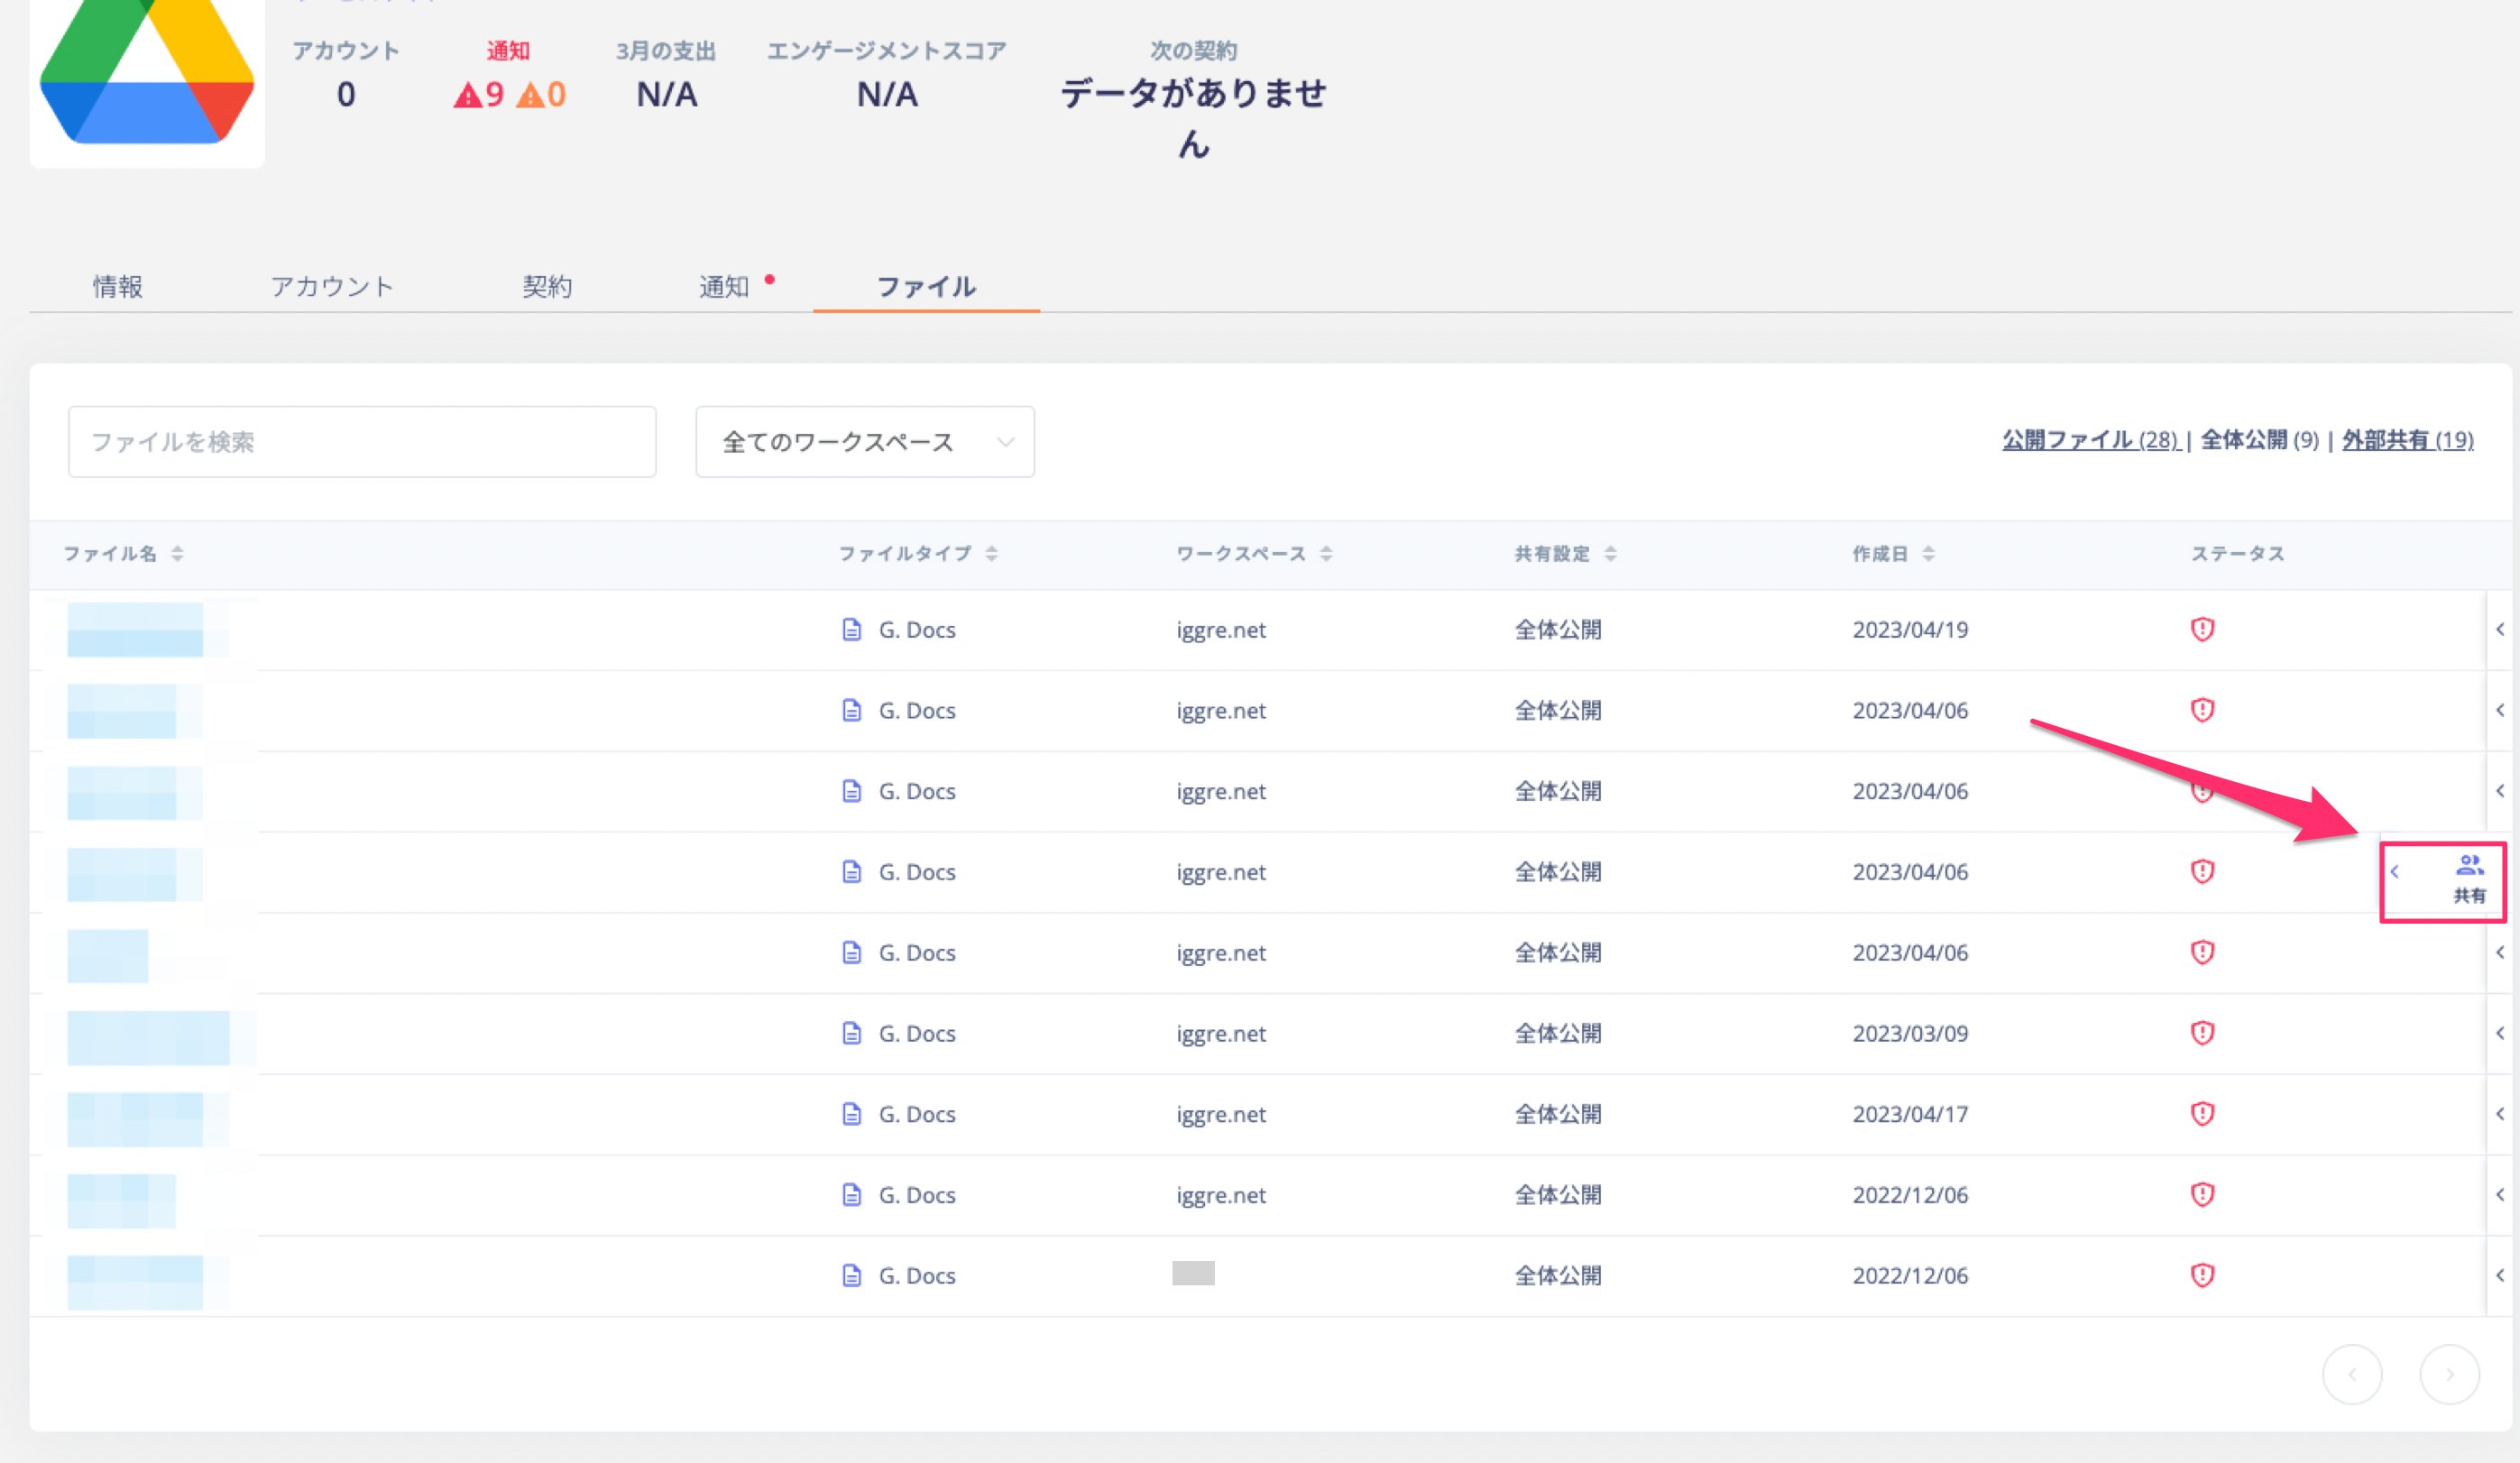This screenshot has height=1463, width=2520.
Task: Open the 公開ファイル (28) link
Action: coord(2090,440)
